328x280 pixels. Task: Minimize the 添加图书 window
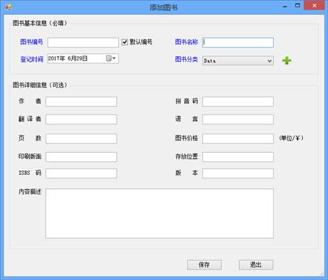point(285,6)
